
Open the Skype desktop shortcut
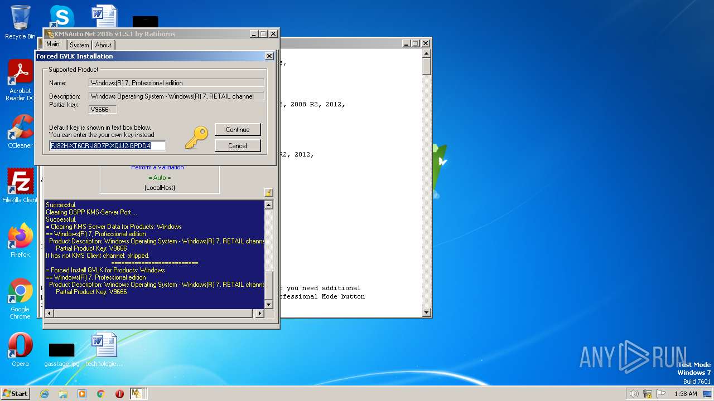click(x=61, y=17)
